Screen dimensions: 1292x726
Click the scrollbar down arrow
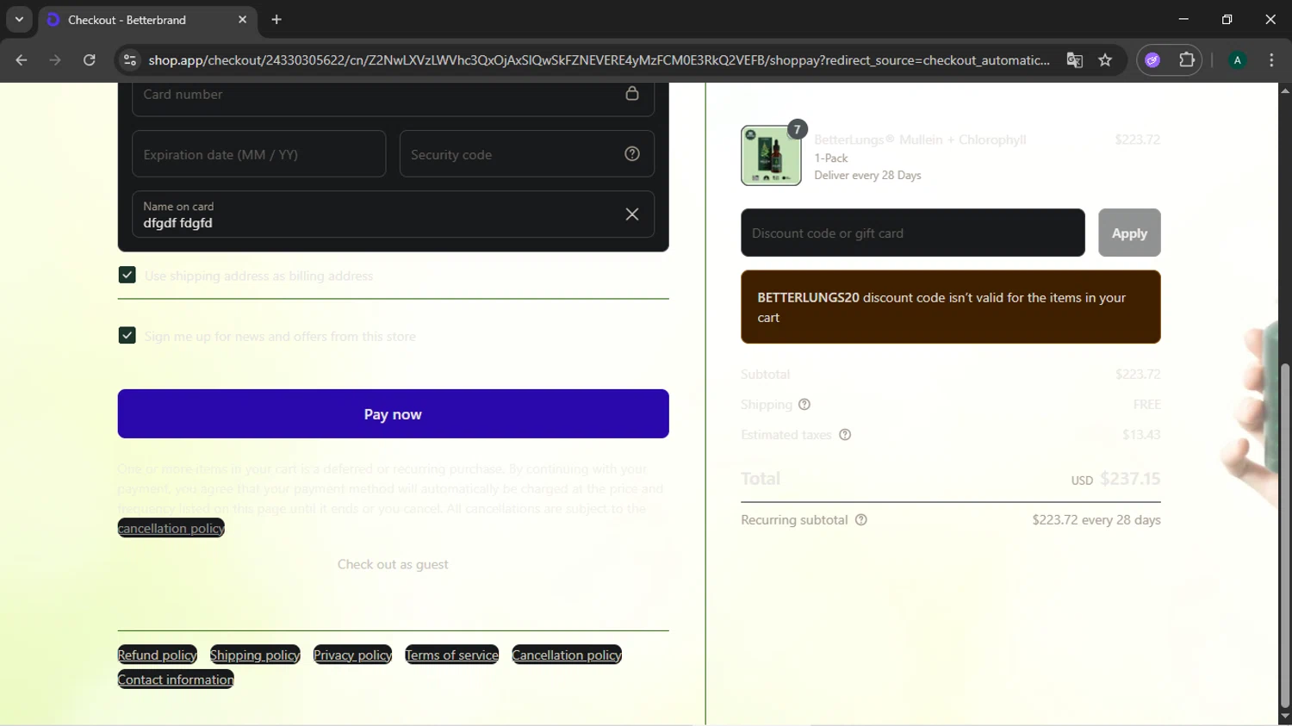pyautogui.click(x=1285, y=717)
